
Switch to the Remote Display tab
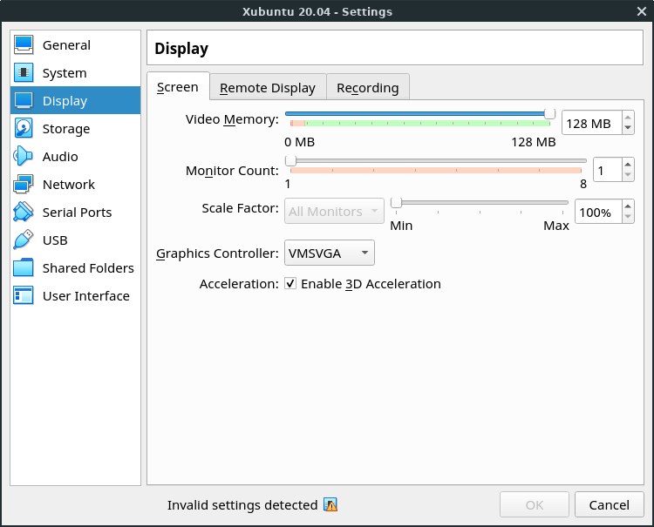coord(268,88)
